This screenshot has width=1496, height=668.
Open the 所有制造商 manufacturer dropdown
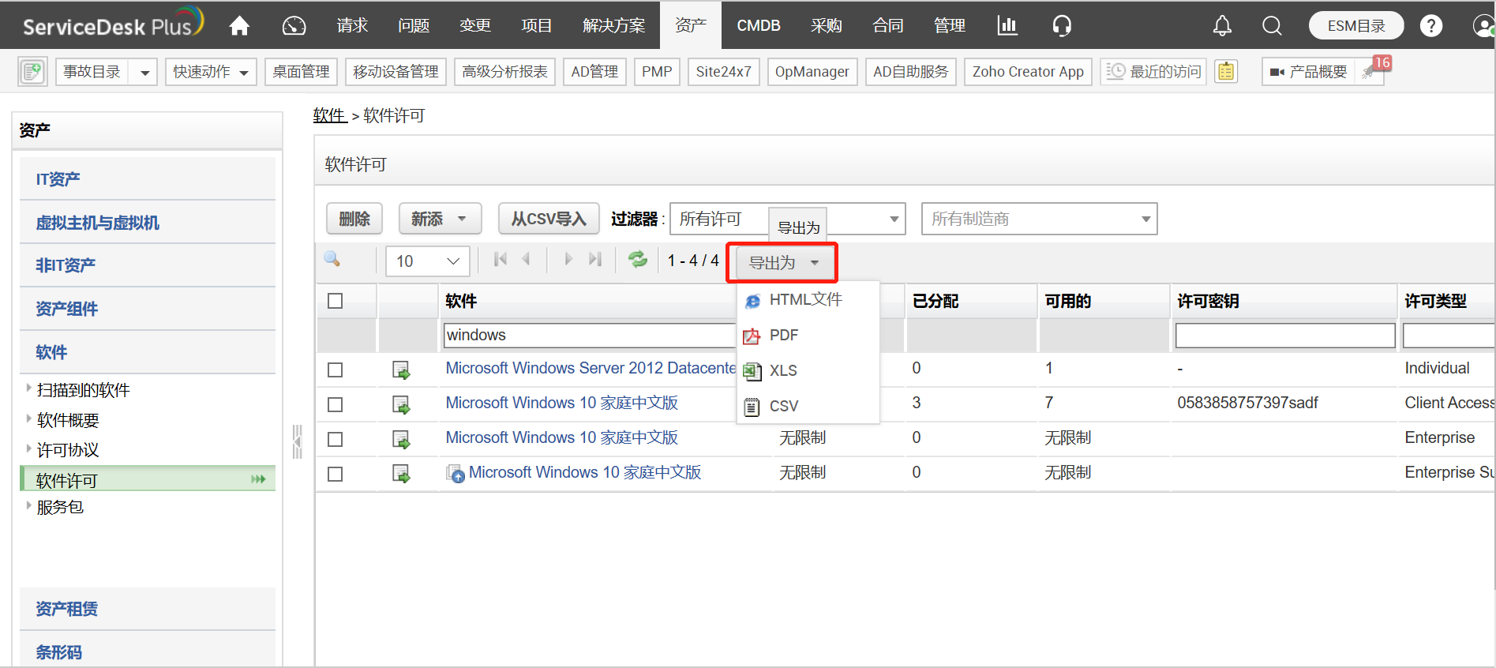[1039, 220]
